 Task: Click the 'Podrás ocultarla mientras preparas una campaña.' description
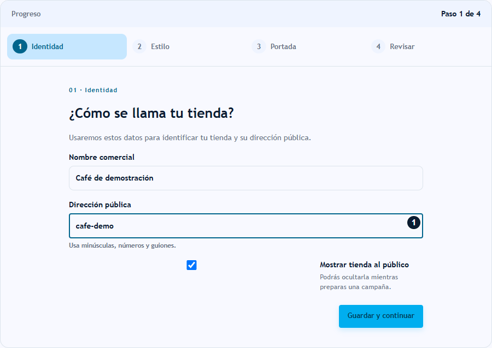click(x=359, y=282)
